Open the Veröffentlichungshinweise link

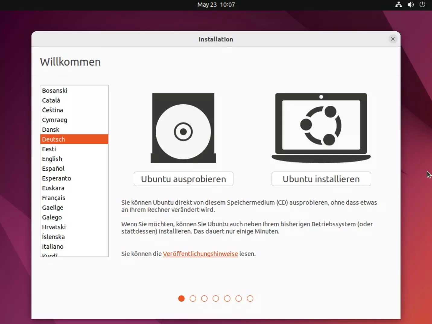tap(200, 254)
